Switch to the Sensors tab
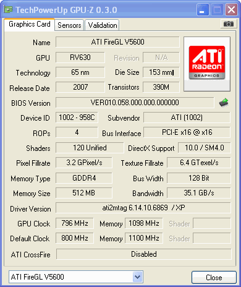241x287 pixels. [69, 25]
